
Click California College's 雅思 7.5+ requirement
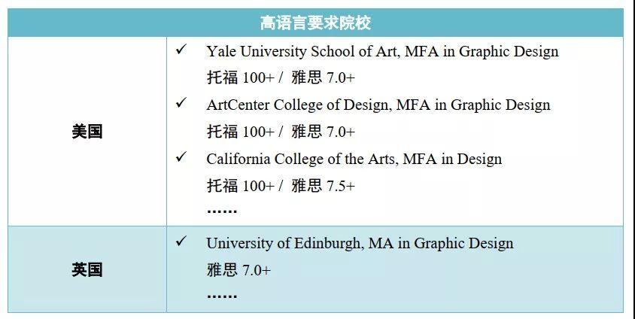pos(323,186)
